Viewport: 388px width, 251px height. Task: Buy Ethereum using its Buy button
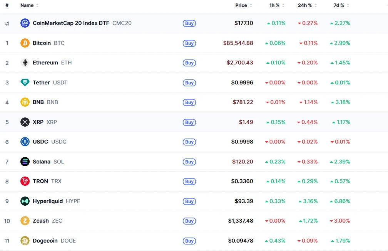coord(189,63)
